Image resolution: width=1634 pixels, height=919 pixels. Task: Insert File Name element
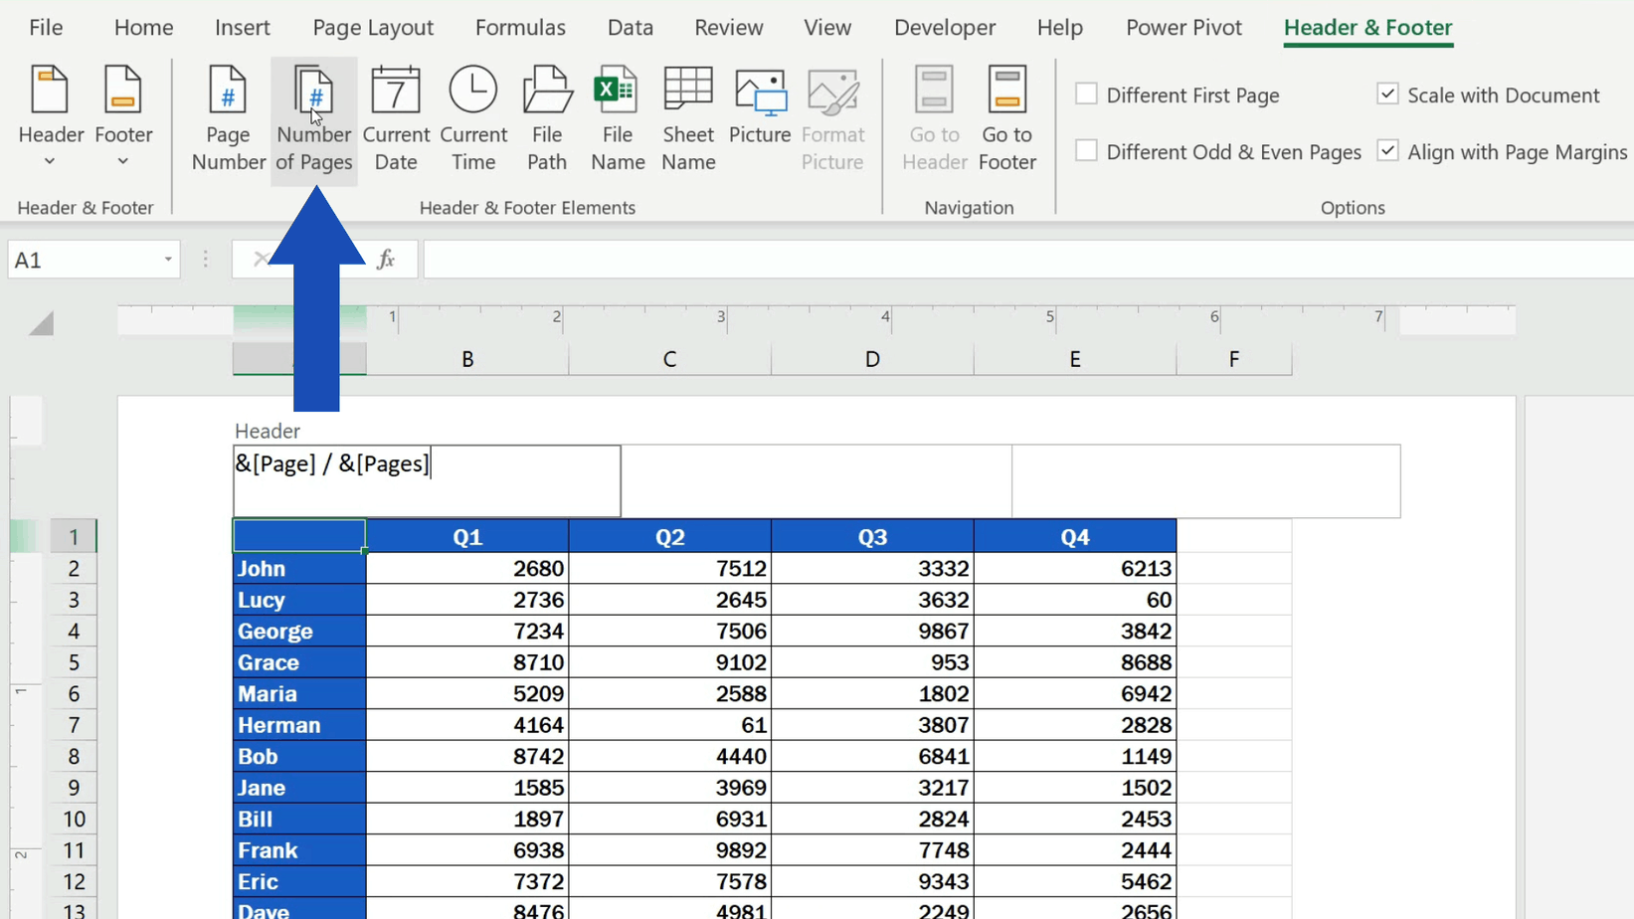(x=618, y=119)
